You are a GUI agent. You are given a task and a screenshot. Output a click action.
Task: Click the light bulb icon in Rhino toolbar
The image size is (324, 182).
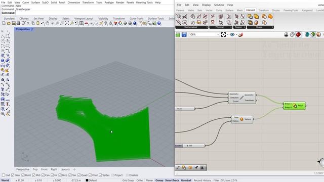(x=106, y=23)
